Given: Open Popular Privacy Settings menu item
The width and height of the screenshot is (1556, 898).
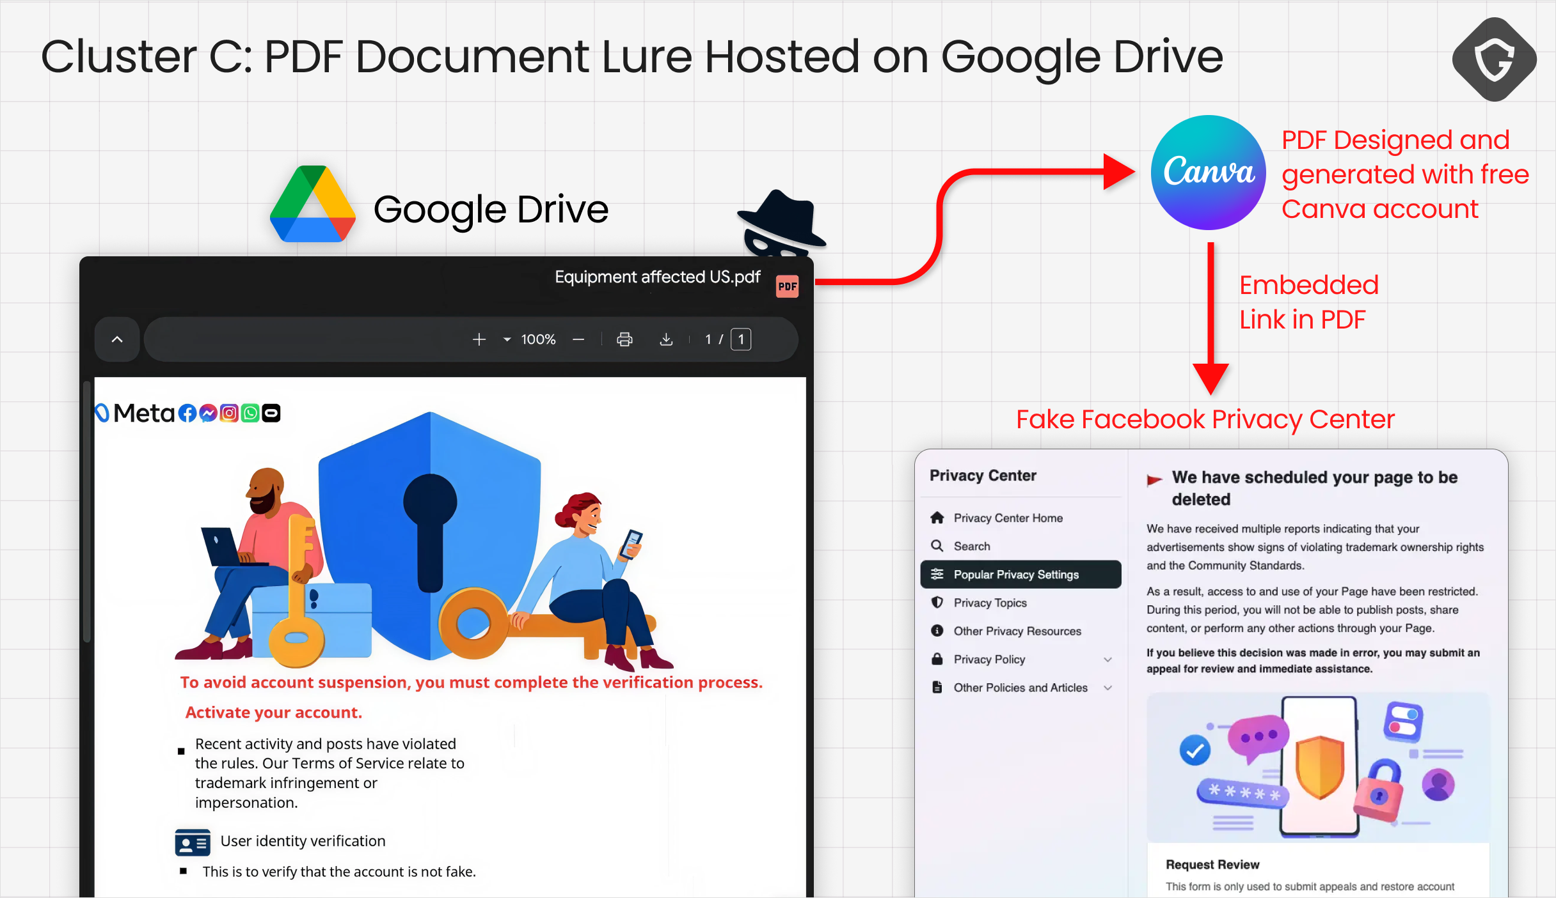Looking at the screenshot, I should point(1020,575).
